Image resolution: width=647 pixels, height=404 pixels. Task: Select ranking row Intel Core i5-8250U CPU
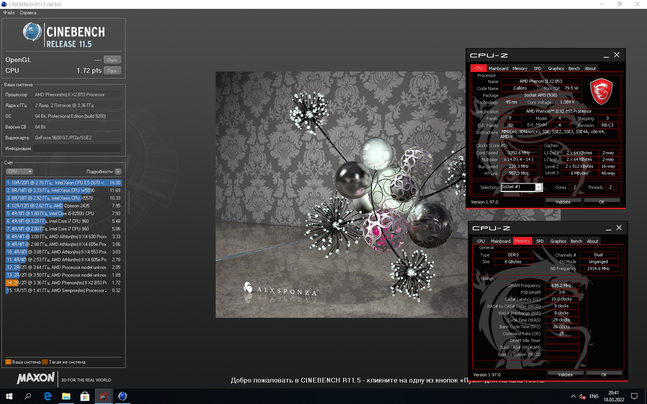point(64,214)
